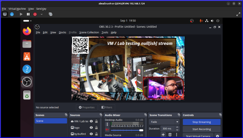Image resolution: width=243 pixels, height=138 pixels.
Task: Open transition properties three-dot menu
Action: click(177, 135)
